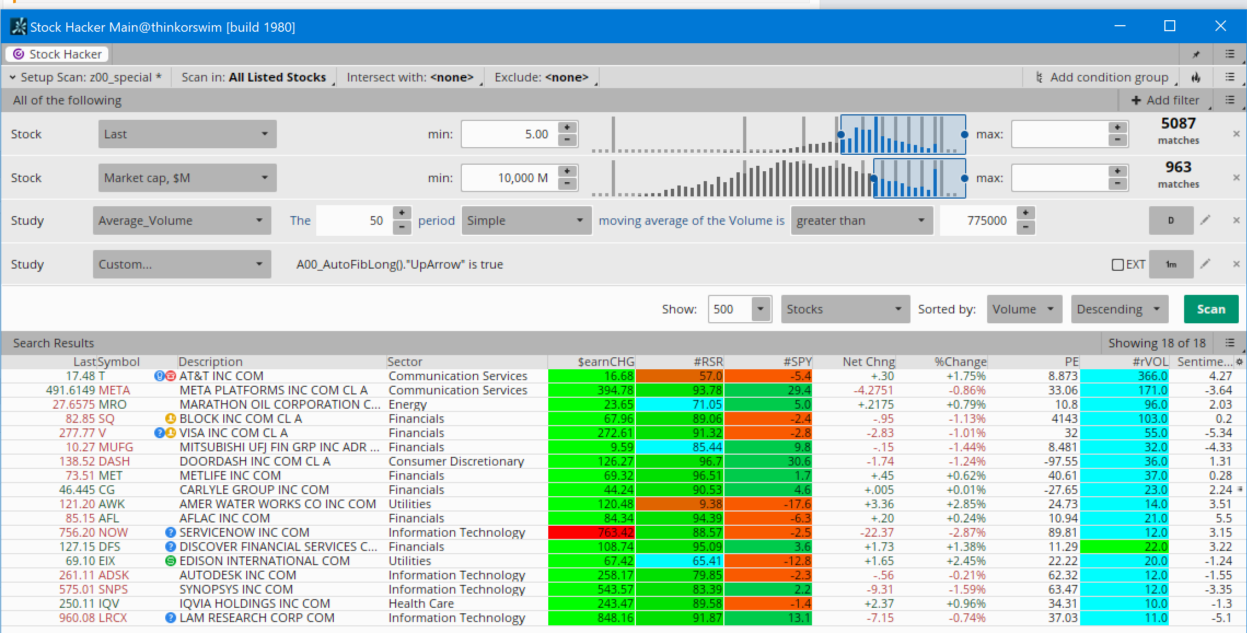Open the Custom... study dropdown
Viewport: 1247px width, 633px height.
pos(182,264)
